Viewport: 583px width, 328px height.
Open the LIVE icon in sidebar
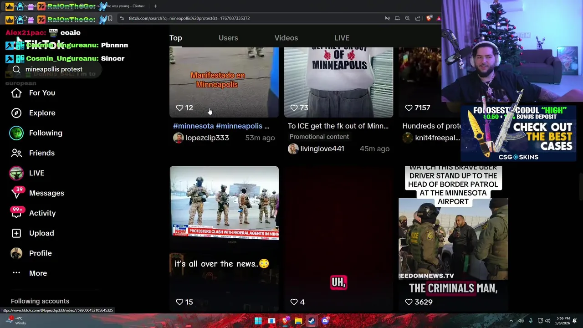16,173
